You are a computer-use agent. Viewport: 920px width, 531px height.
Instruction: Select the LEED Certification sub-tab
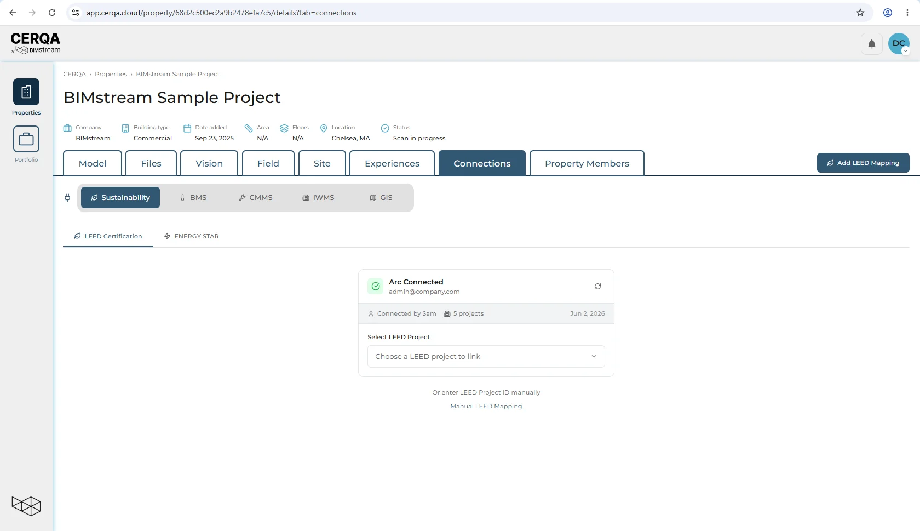point(108,236)
